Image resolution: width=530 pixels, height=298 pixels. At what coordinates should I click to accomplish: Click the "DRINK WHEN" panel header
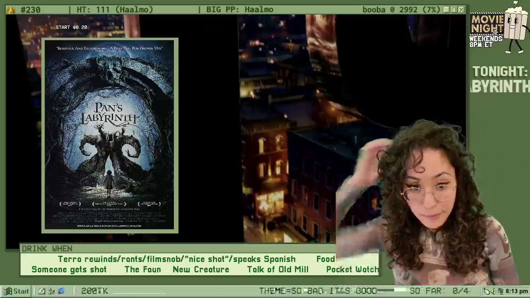click(x=47, y=249)
